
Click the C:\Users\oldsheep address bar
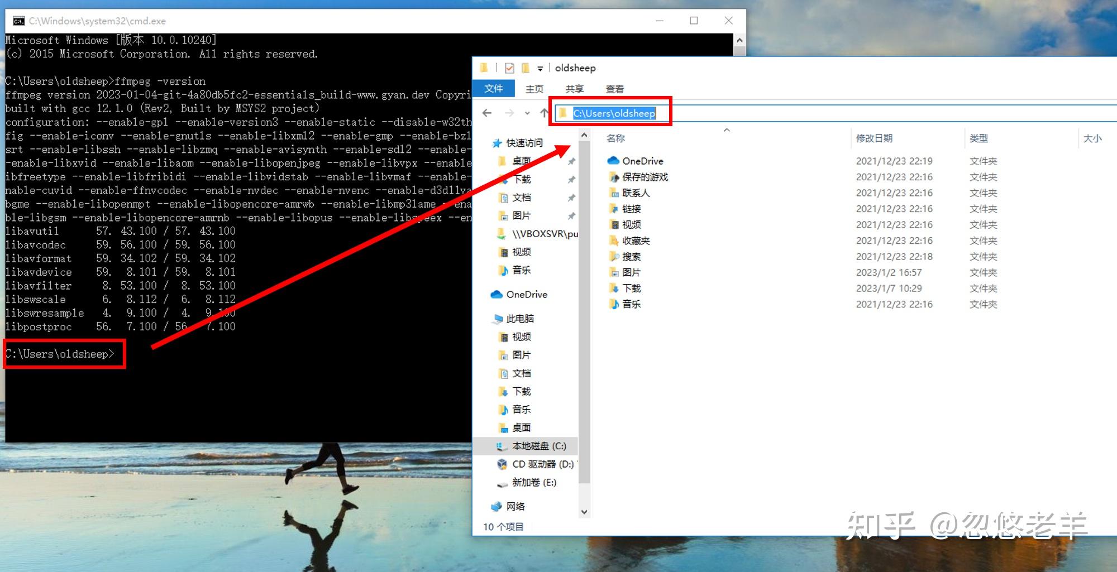pyautogui.click(x=613, y=113)
